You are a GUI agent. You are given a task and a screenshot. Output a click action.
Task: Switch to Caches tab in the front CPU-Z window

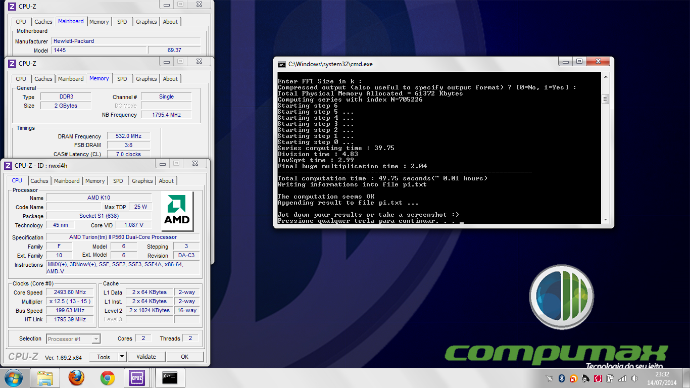pos(39,181)
